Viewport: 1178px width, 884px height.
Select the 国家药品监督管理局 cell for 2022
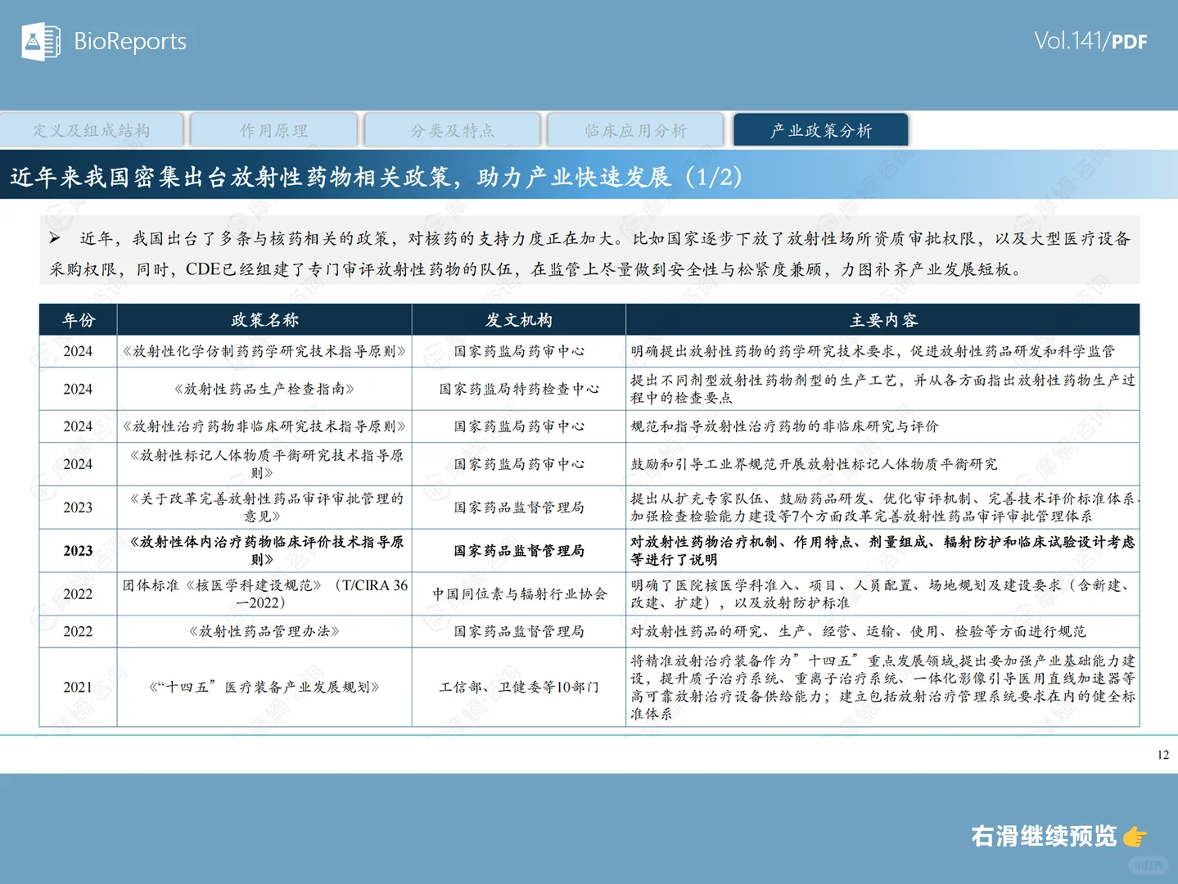517,631
